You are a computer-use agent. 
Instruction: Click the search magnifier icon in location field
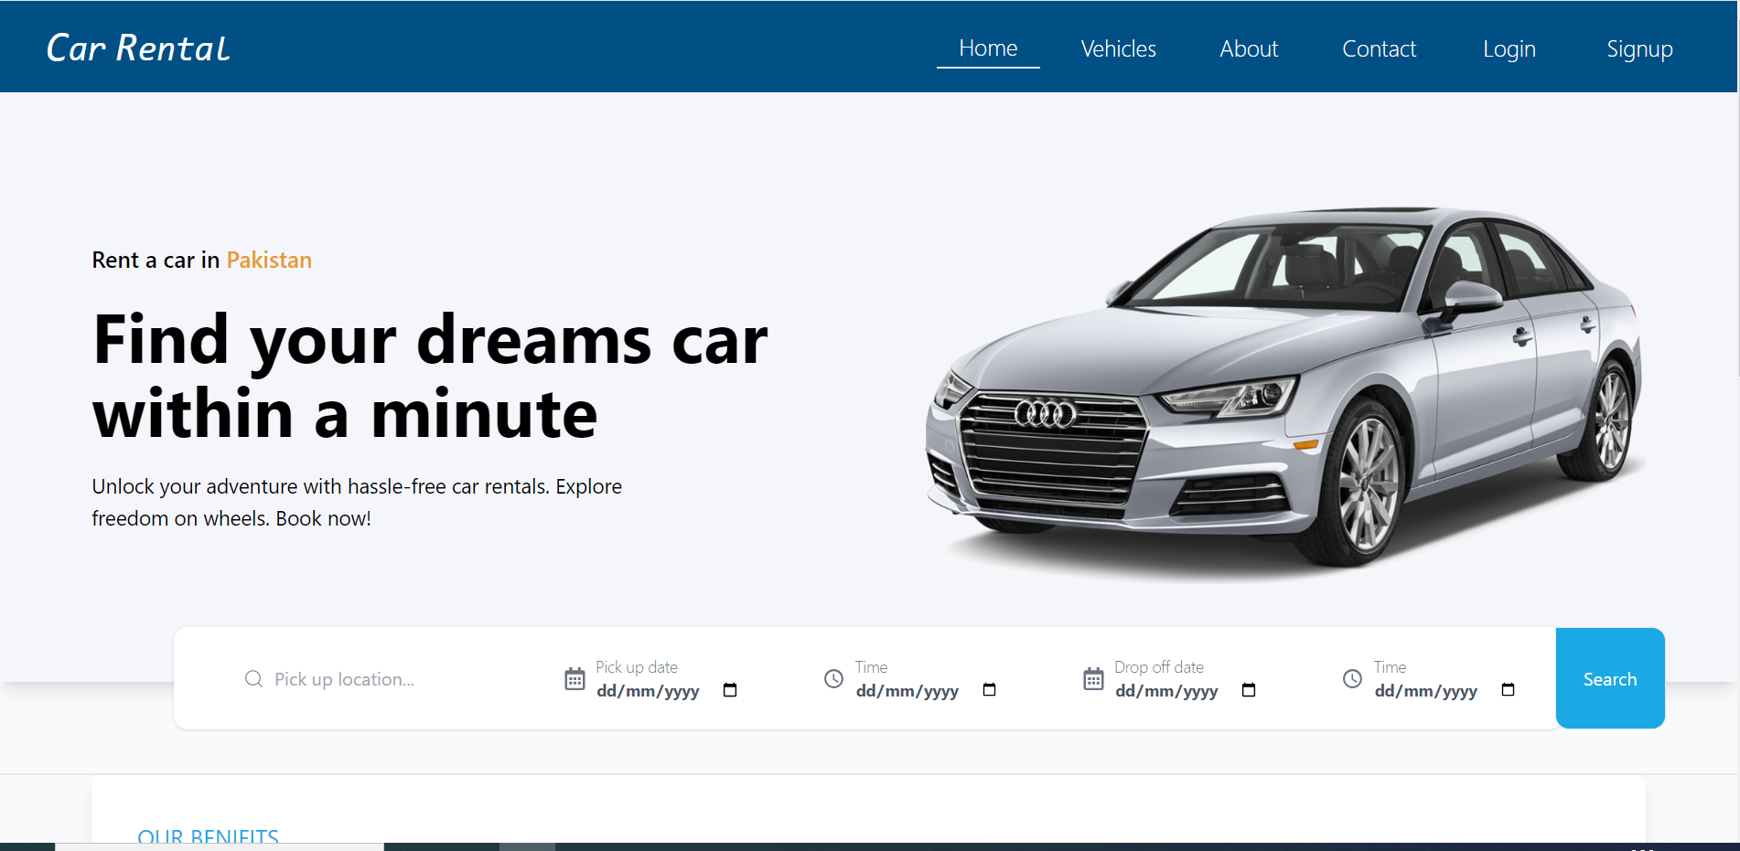(x=253, y=679)
